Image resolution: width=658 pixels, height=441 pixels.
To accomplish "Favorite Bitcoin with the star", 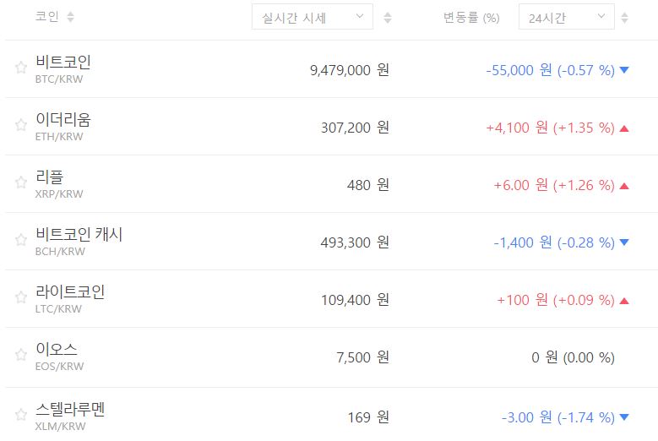I will [21, 68].
